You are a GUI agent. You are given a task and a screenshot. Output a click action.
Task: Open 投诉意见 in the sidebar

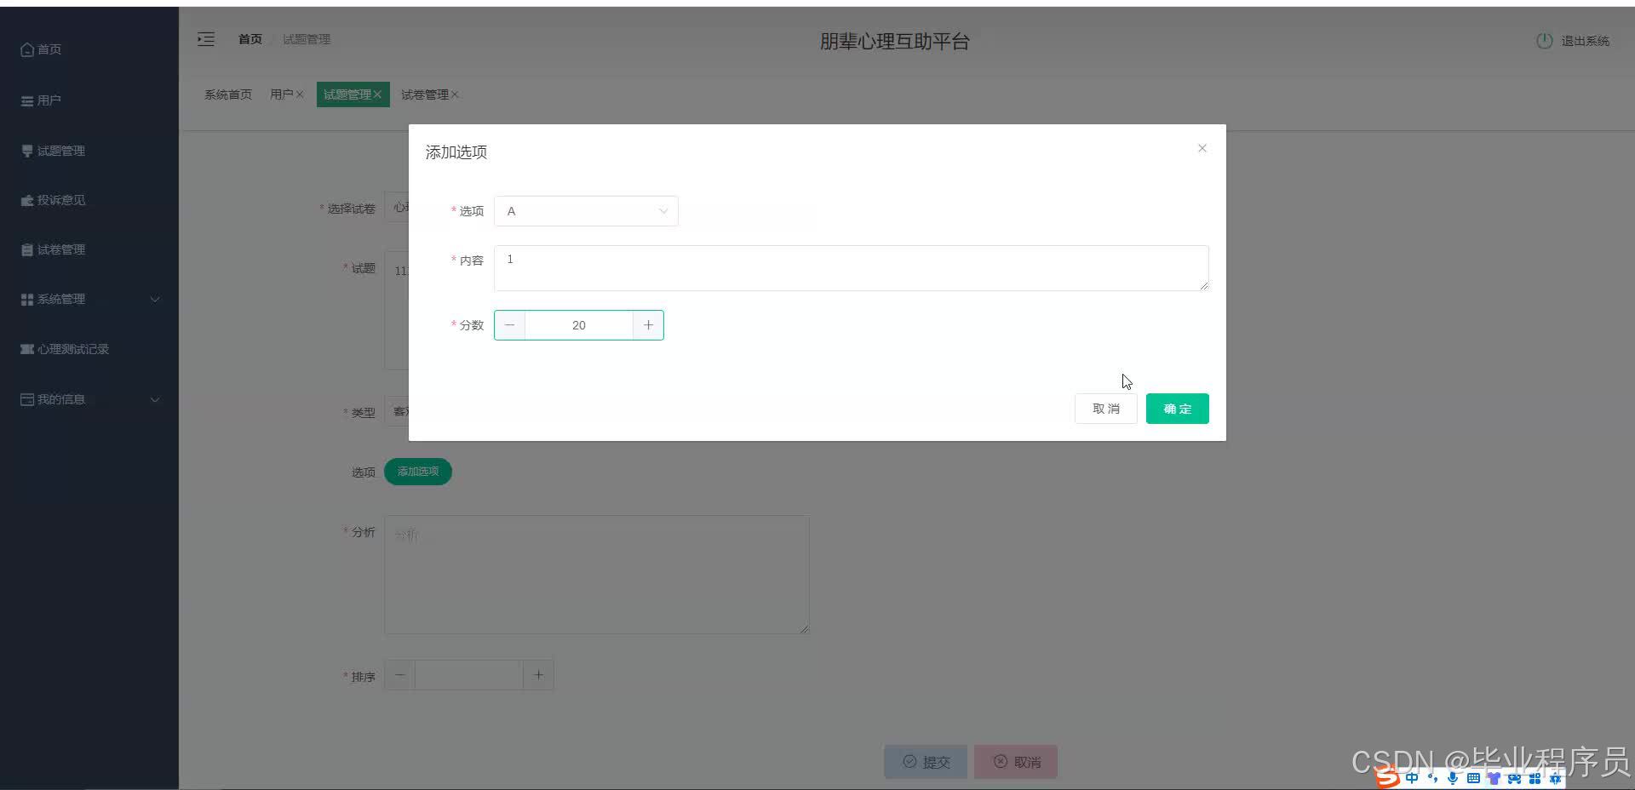click(x=53, y=200)
